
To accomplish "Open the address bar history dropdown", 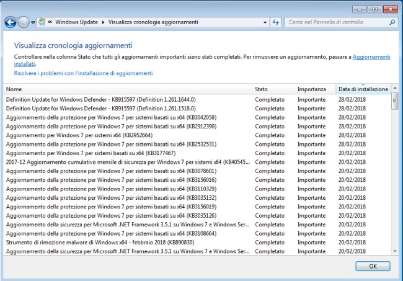I will pyautogui.click(x=265, y=22).
